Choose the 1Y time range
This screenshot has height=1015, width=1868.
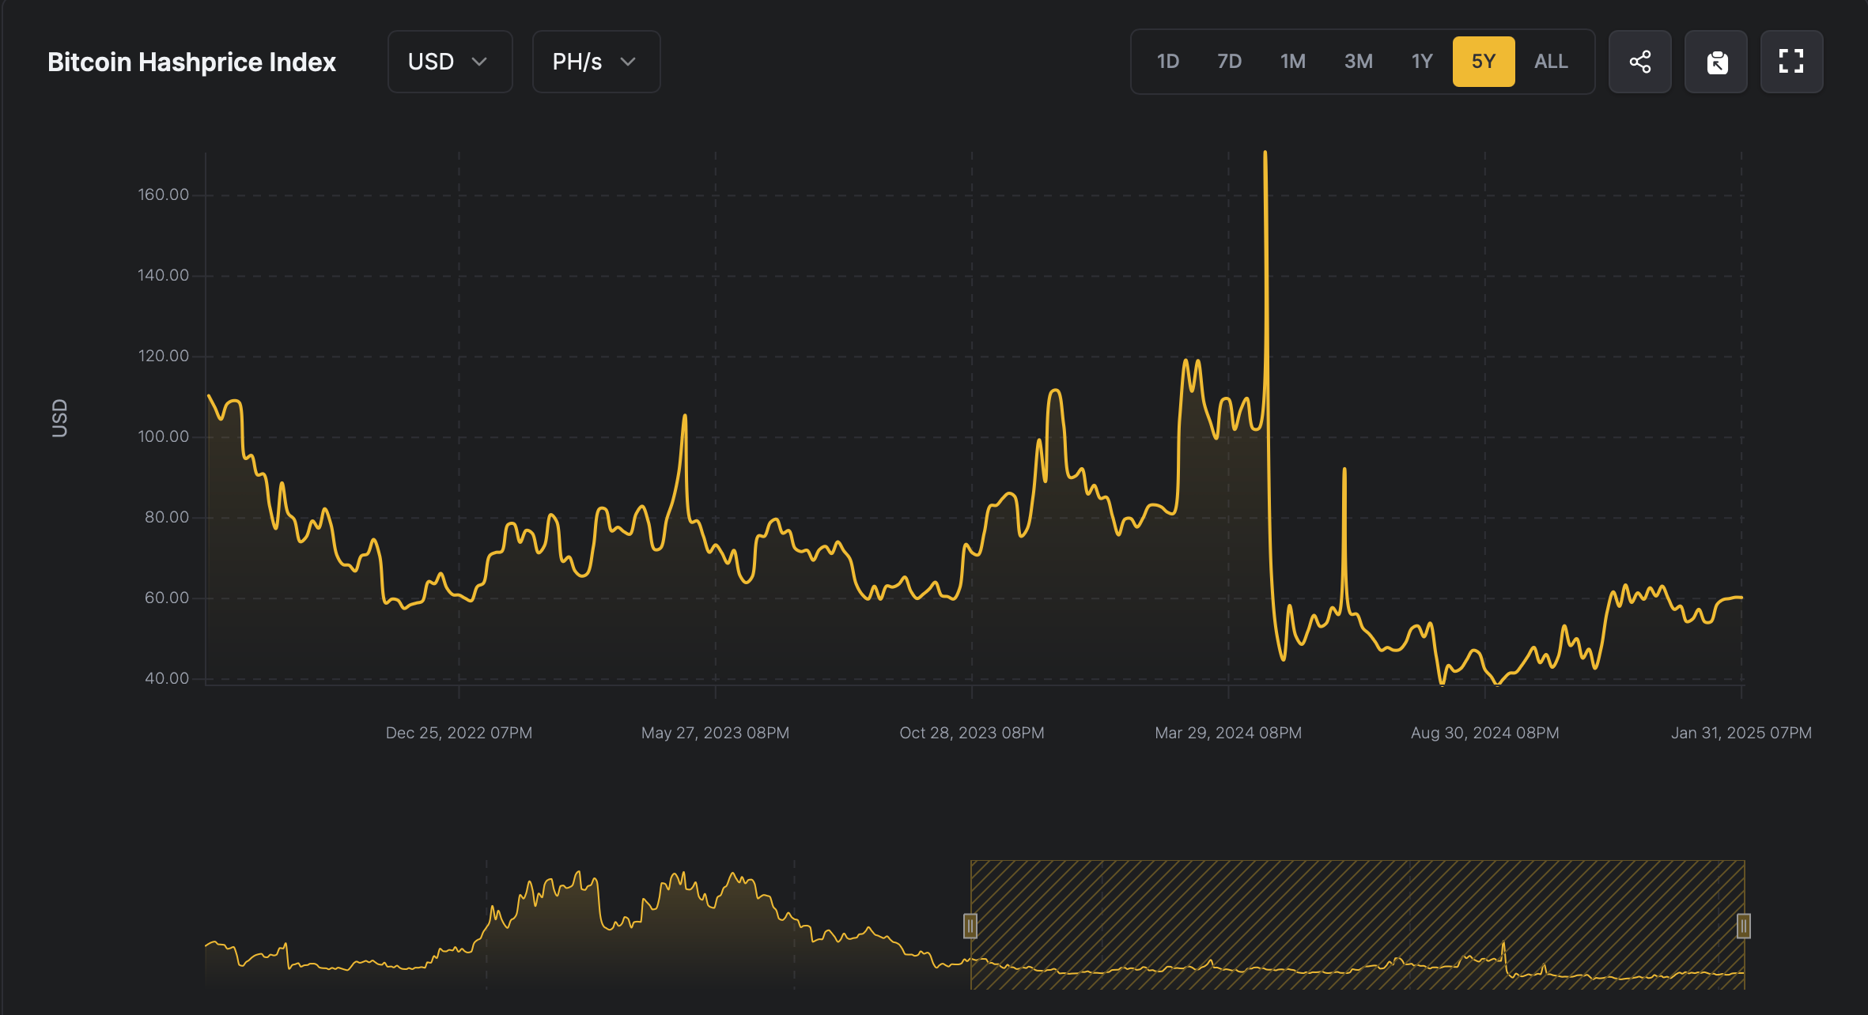[x=1421, y=62]
